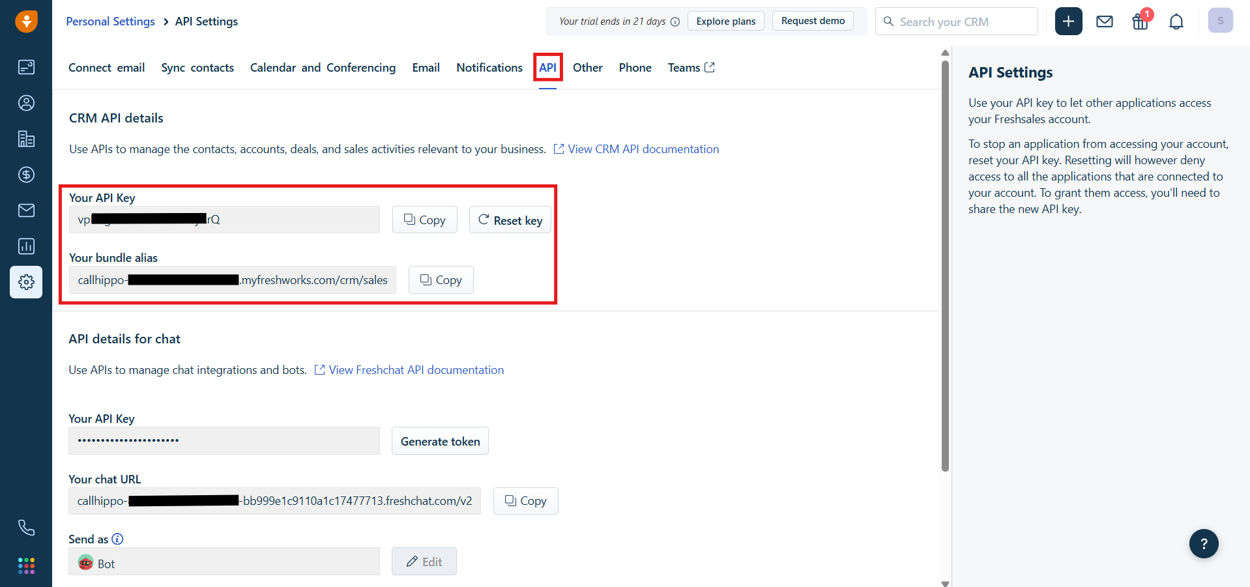This screenshot has height=587, width=1250.
Task: Select the API tab
Action: tap(547, 68)
